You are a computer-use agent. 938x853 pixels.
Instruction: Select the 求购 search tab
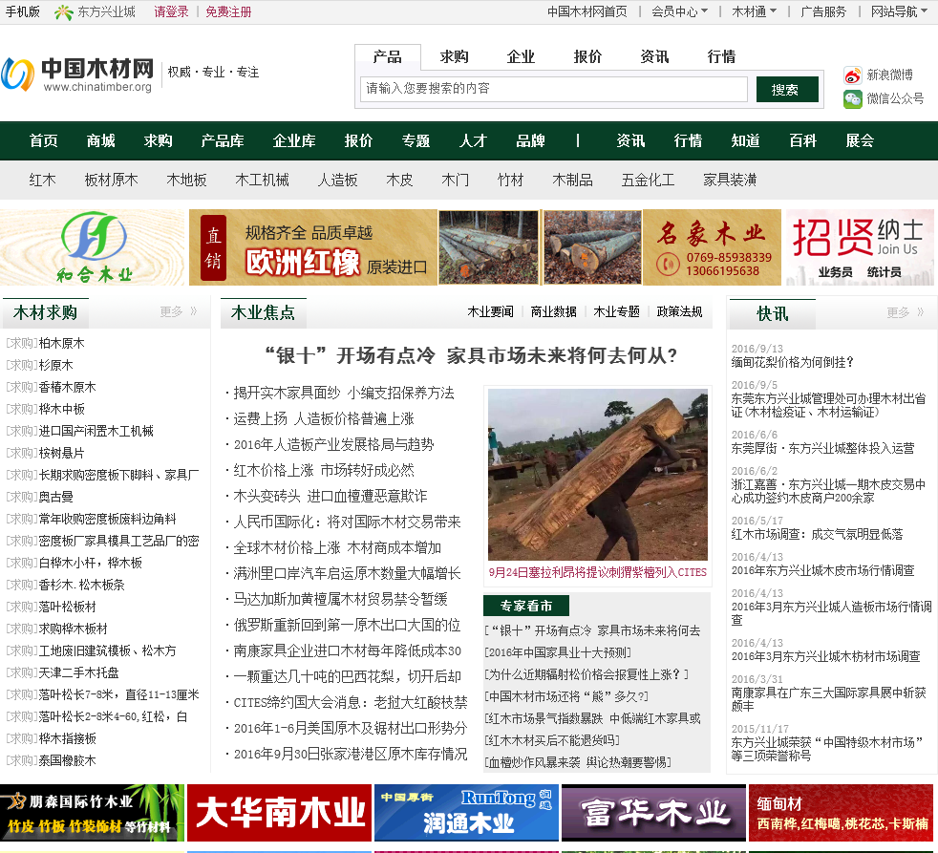[454, 56]
